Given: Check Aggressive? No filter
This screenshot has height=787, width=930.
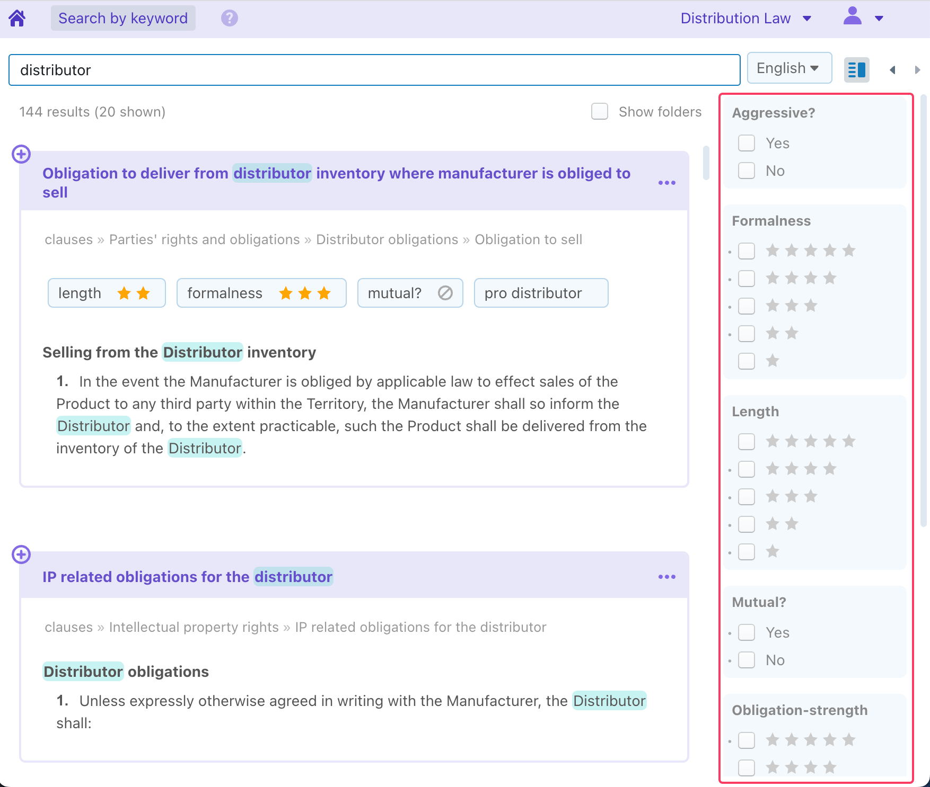Looking at the screenshot, I should [x=747, y=171].
